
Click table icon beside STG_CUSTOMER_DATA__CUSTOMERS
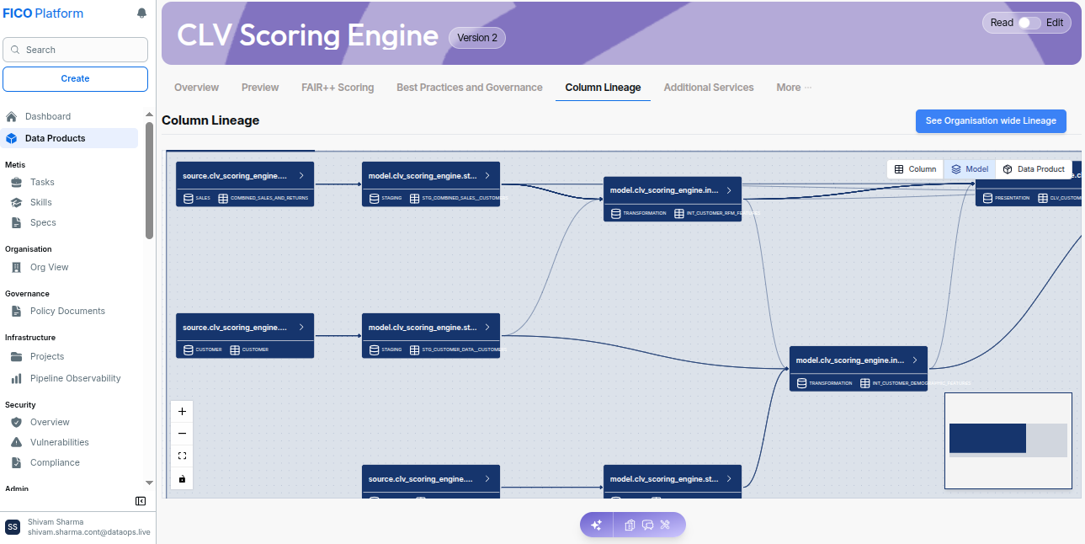pyautogui.click(x=414, y=349)
